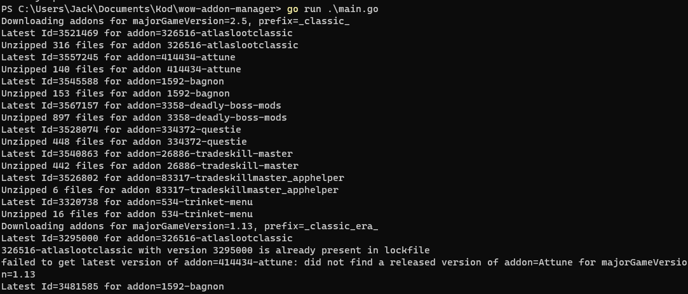Click the "Unzipped 153 files" bagnon line
This screenshot has height=294, width=688.
pos(115,93)
